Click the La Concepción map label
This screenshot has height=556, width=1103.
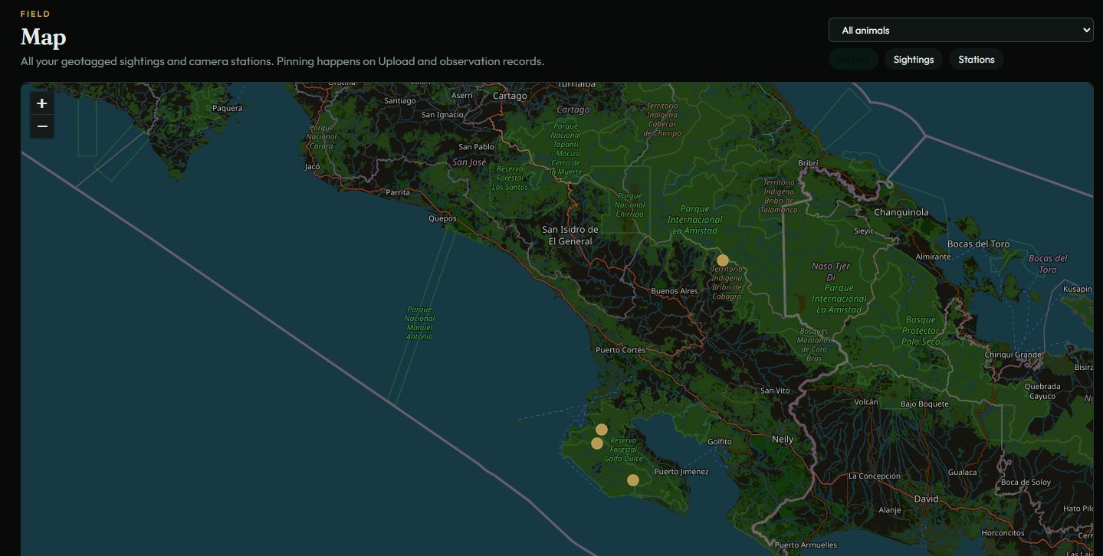875,476
